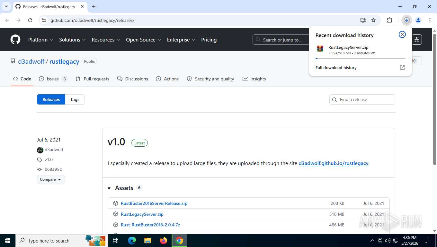The width and height of the screenshot is (437, 247).
Task: Go back using browser back arrow
Action: (7, 20)
